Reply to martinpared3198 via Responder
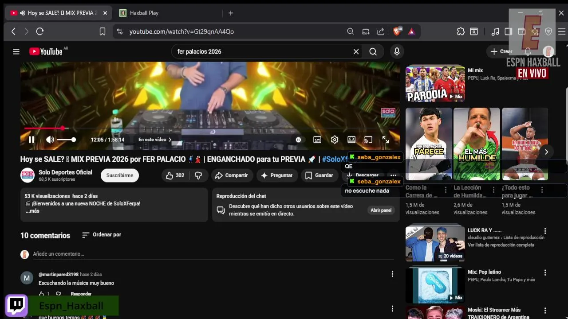The width and height of the screenshot is (568, 319). [x=81, y=294]
